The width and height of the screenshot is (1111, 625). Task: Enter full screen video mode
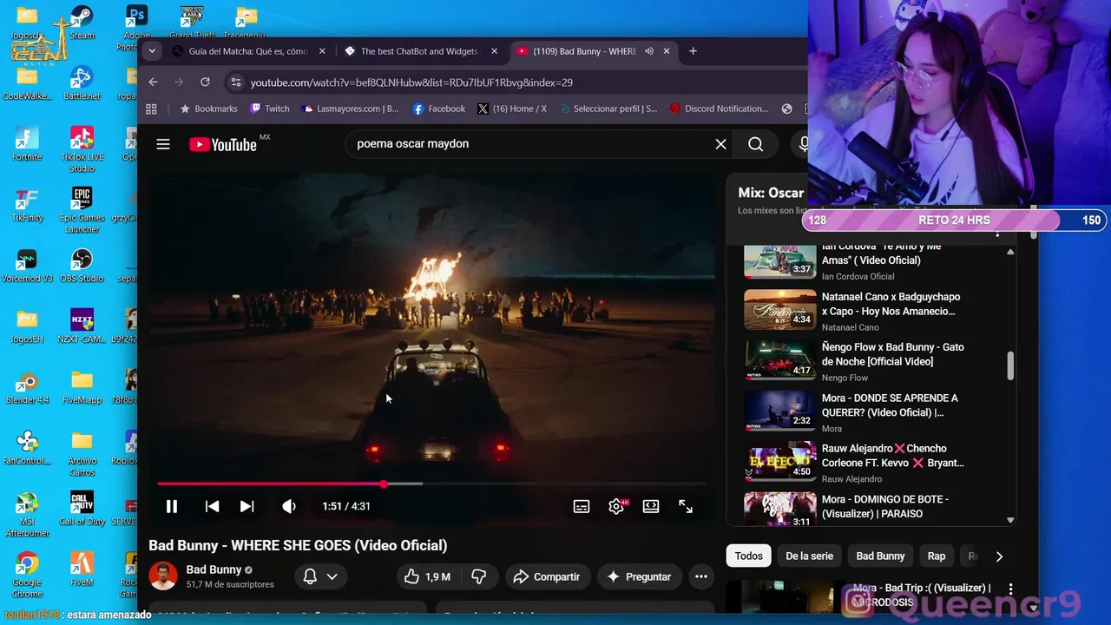click(x=686, y=506)
